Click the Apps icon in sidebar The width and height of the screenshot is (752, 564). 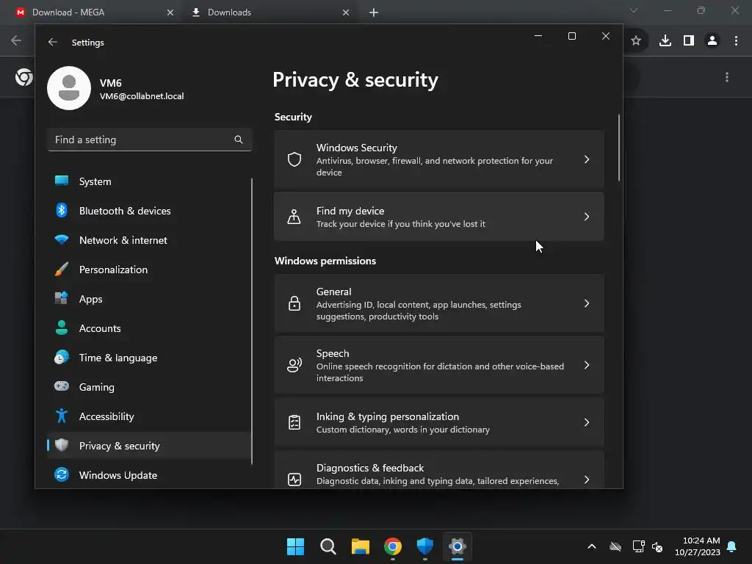tap(62, 298)
